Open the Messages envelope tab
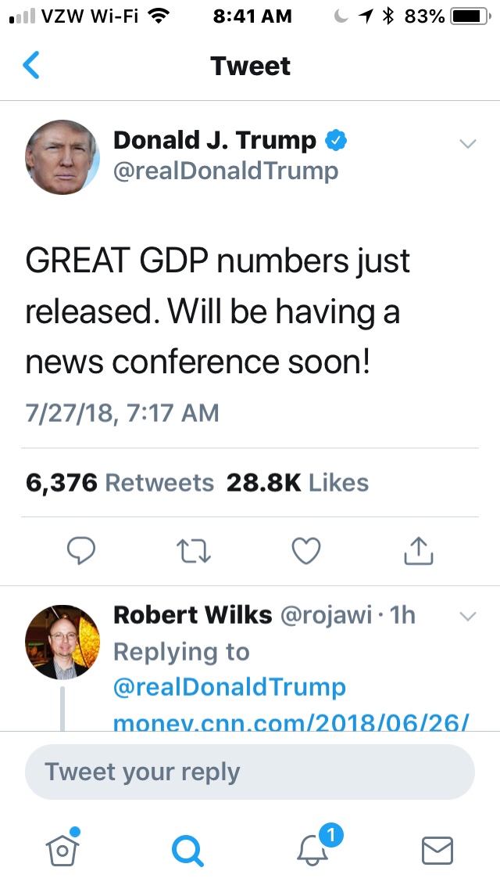The width and height of the screenshot is (500, 889). [437, 850]
